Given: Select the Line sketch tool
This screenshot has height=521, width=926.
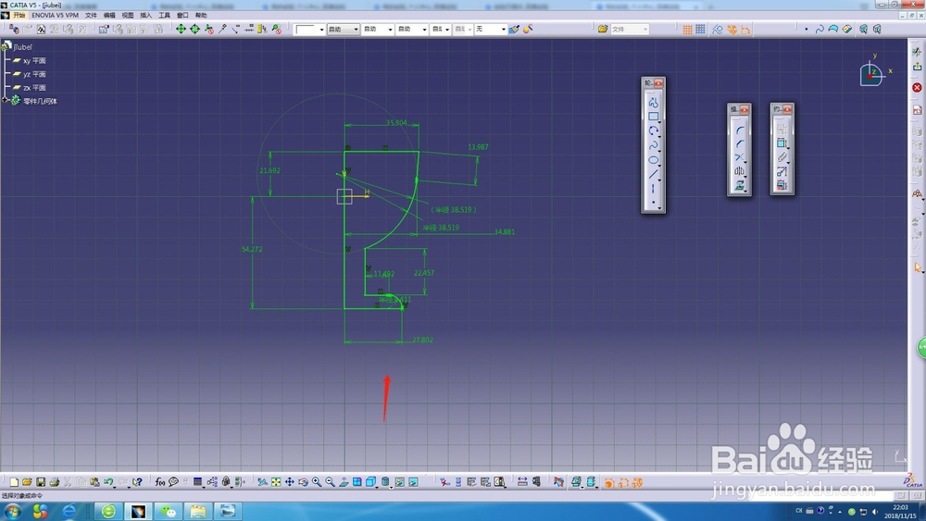Looking at the screenshot, I should (x=653, y=174).
